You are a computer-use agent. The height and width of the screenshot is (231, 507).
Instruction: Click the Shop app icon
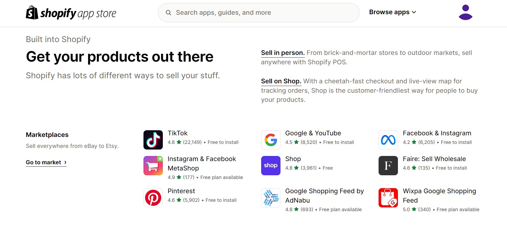point(271,165)
